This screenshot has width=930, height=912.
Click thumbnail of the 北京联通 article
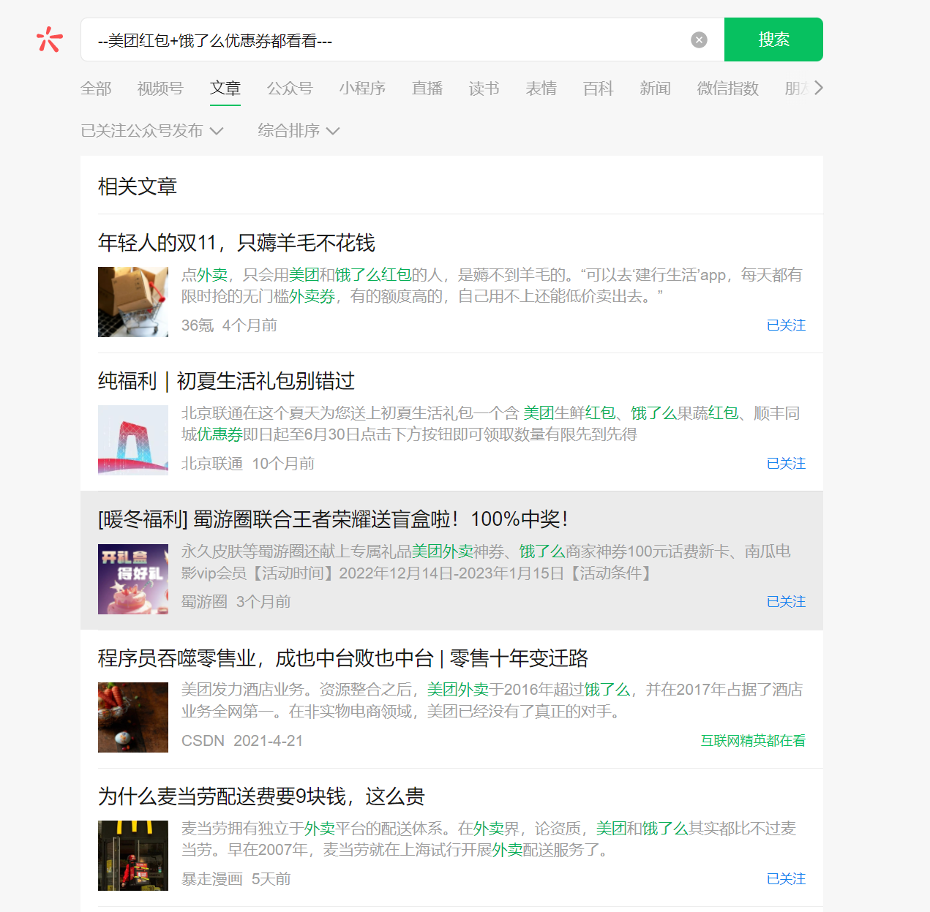(133, 440)
